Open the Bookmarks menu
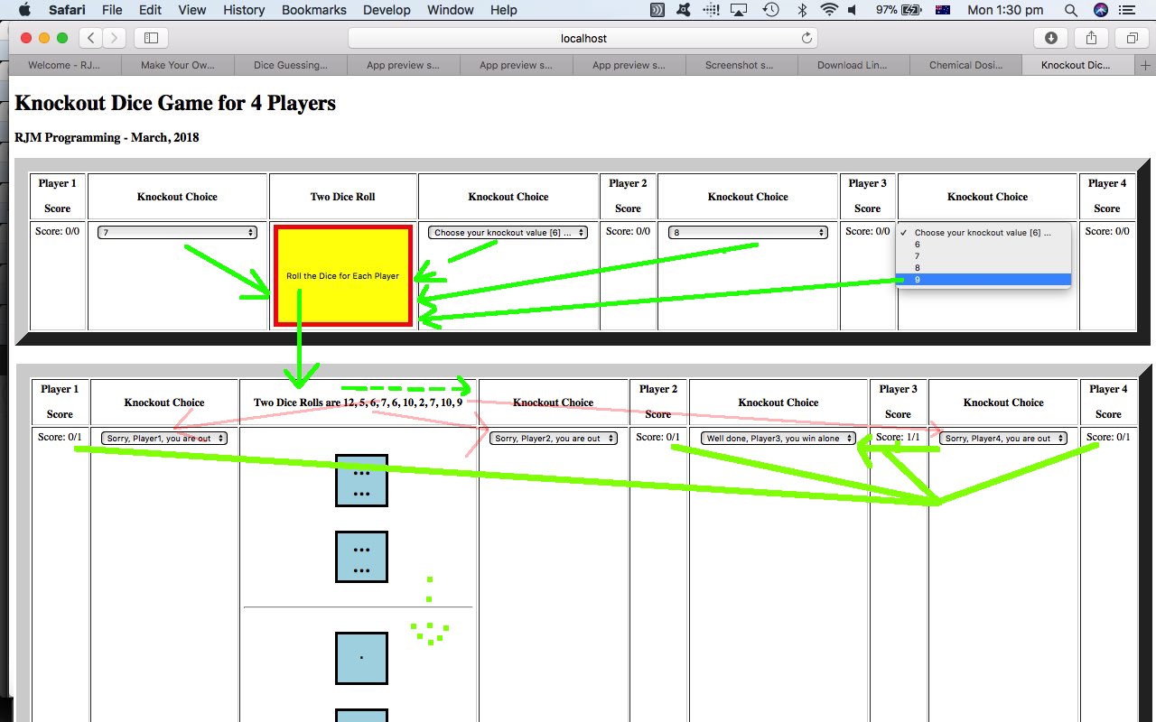 (x=313, y=10)
